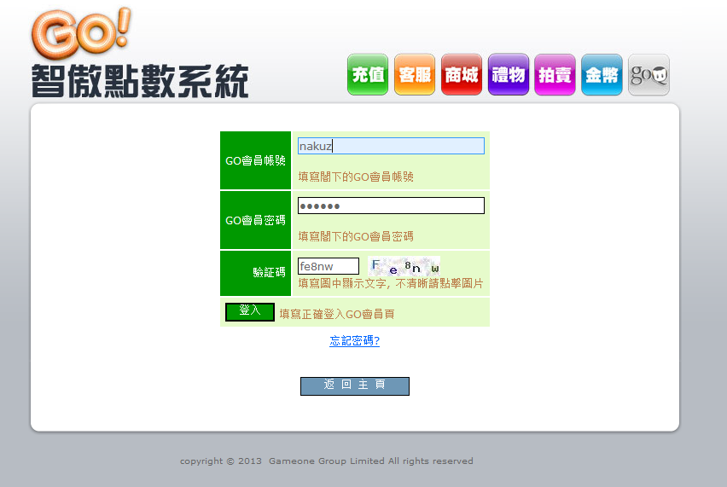Refresh the captcha image
727x487 pixels.
(404, 265)
